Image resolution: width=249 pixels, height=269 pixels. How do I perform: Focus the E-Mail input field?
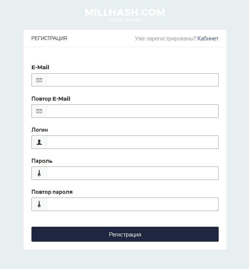coord(133,80)
